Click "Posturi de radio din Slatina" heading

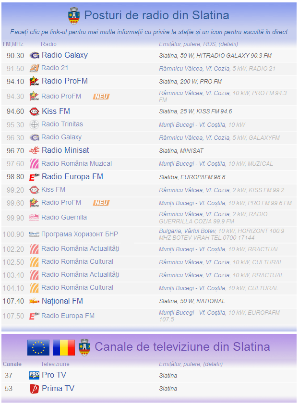tap(156, 15)
